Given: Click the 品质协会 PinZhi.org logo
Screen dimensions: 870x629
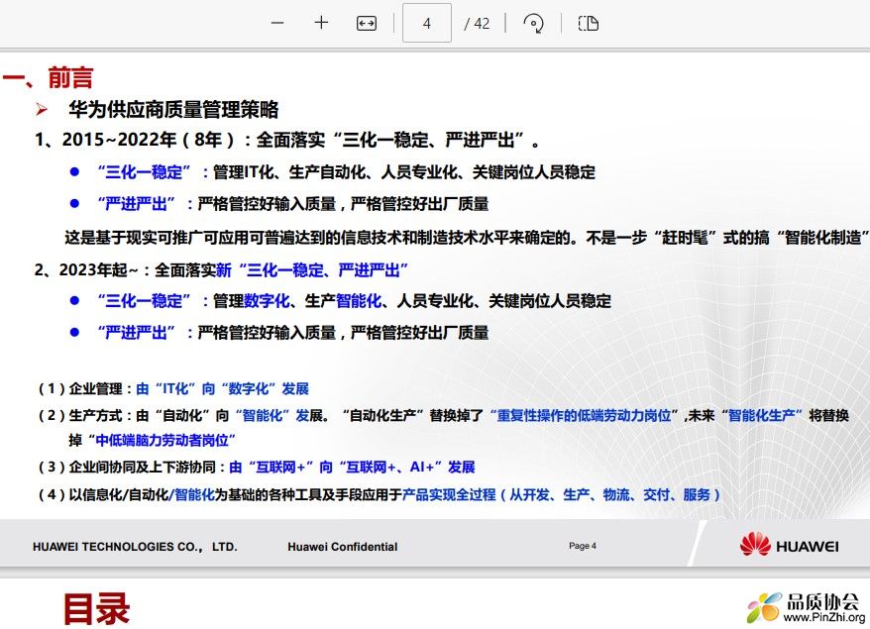Looking at the screenshot, I should [x=806, y=607].
